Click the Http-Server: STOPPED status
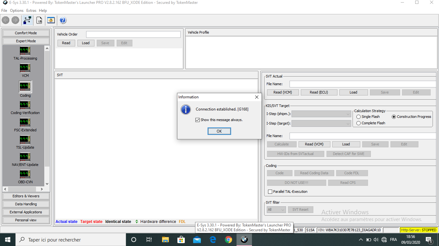439x246 pixels. click(419, 230)
